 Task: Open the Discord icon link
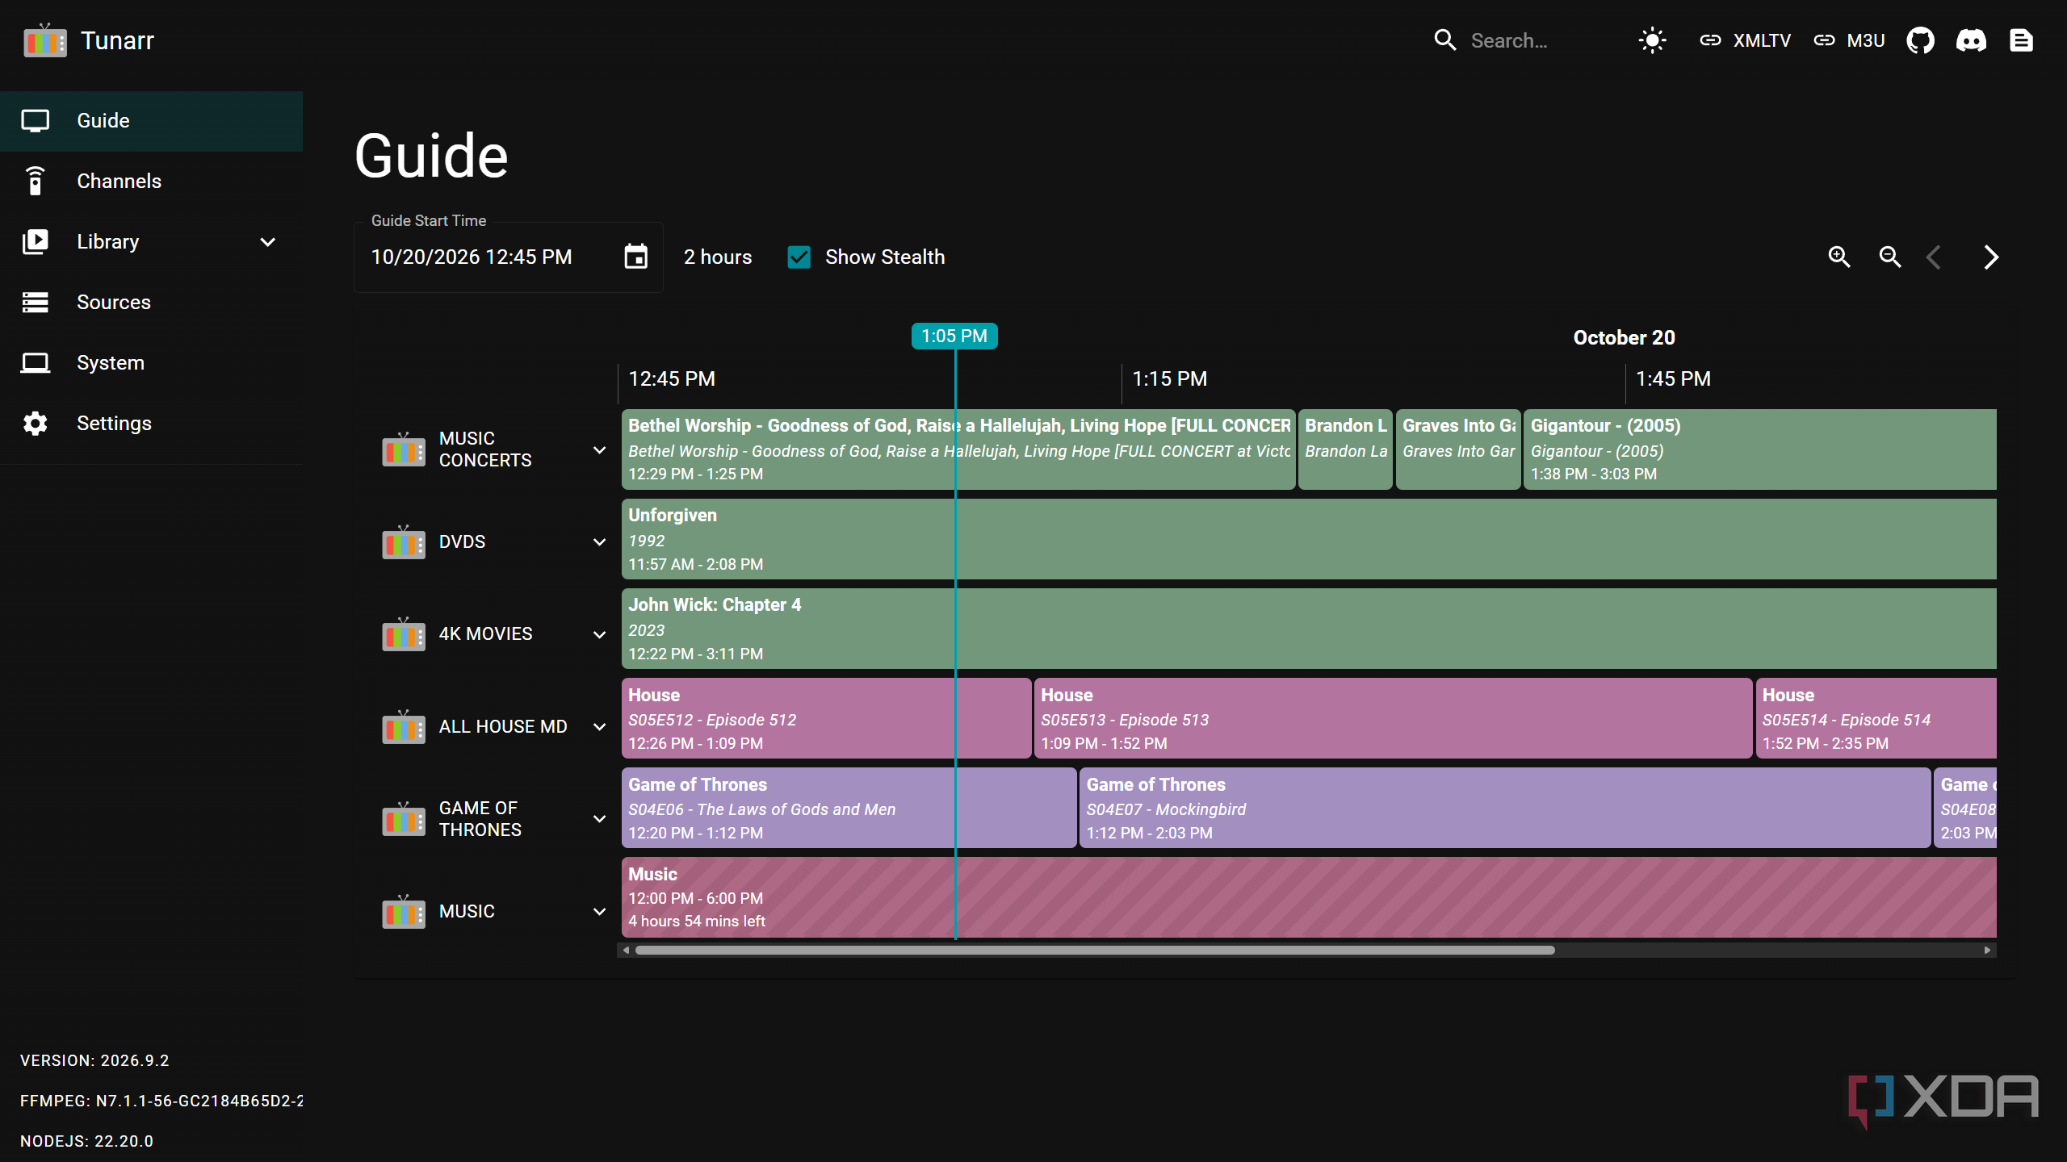1971,40
